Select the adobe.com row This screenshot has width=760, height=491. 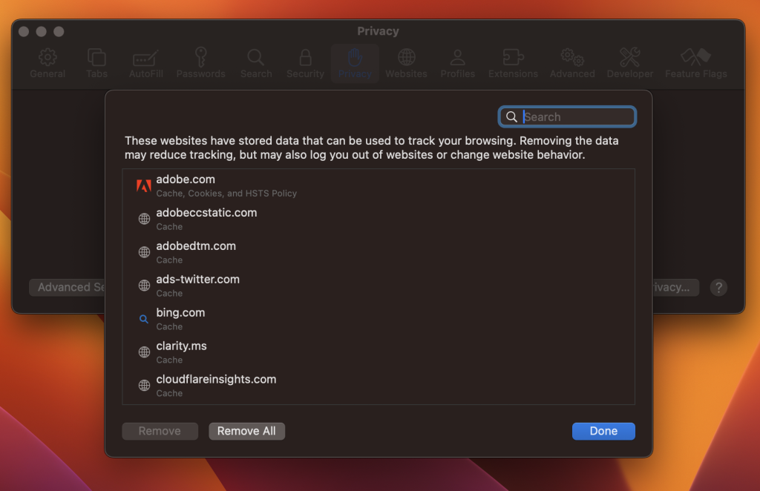(x=379, y=186)
